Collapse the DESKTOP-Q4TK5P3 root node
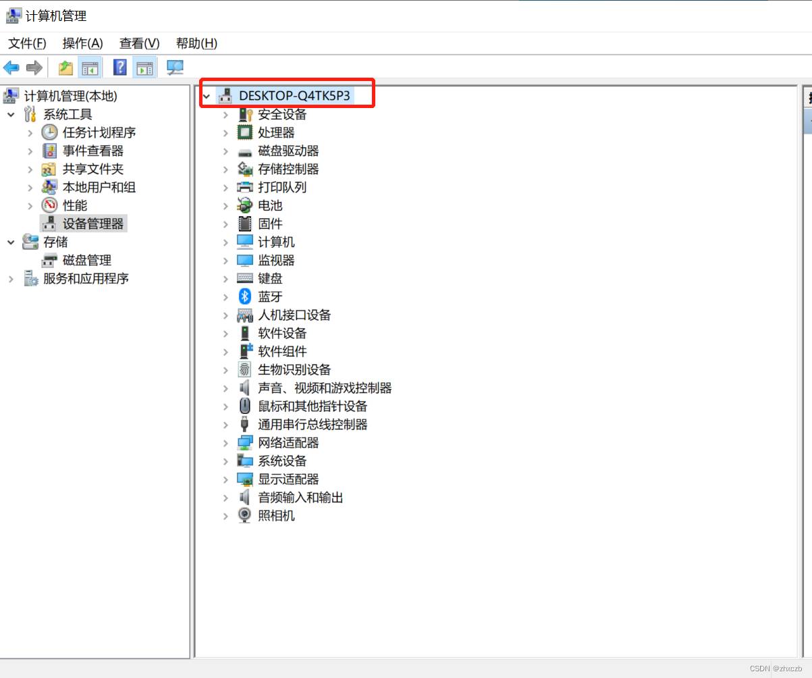The height and width of the screenshot is (678, 812). [207, 97]
